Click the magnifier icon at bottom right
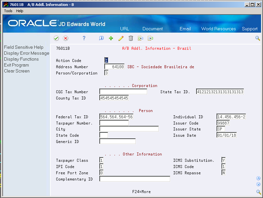 coord(258,192)
